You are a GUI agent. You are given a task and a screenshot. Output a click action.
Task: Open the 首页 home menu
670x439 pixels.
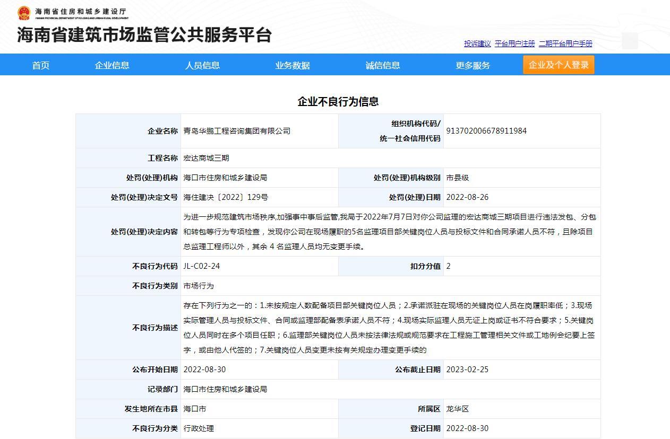pyautogui.click(x=41, y=65)
